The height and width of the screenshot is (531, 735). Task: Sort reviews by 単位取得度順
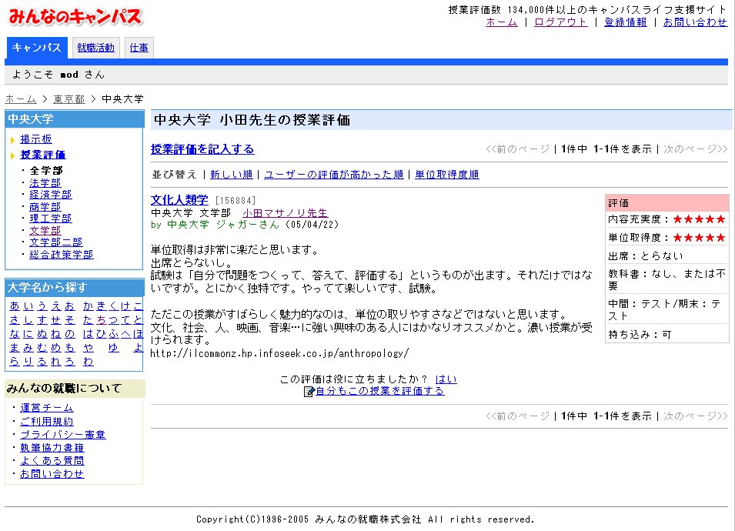coord(446,175)
